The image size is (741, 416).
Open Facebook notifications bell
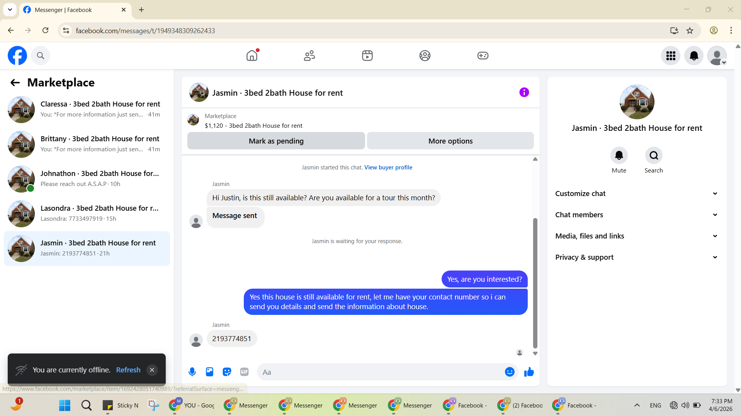[694, 56]
